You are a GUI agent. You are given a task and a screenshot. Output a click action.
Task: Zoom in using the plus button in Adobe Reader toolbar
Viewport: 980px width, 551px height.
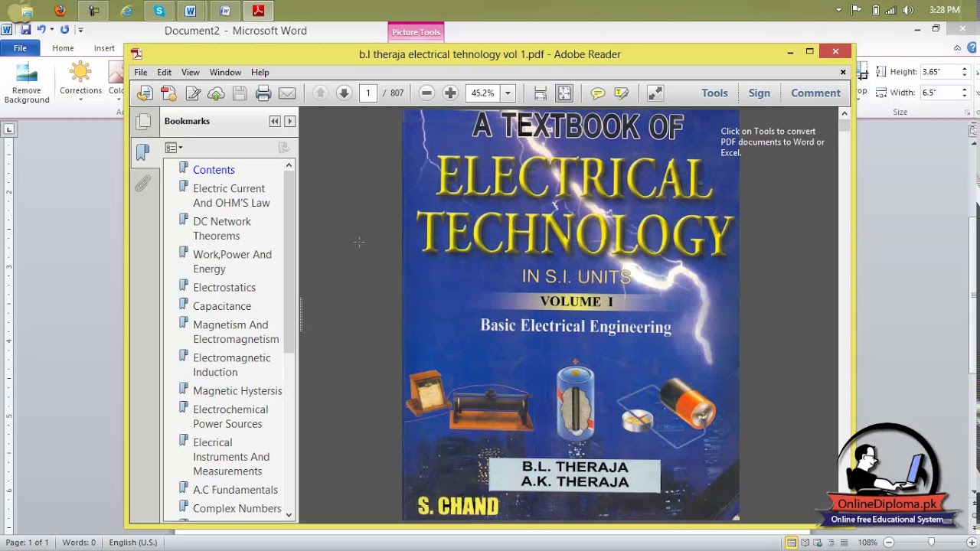click(x=450, y=93)
